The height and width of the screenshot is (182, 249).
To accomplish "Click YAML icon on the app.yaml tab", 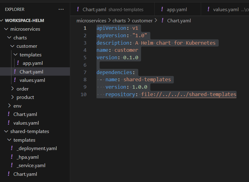I will point(162,9).
